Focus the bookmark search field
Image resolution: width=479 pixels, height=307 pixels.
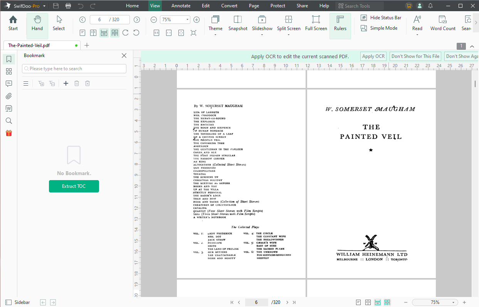pos(74,69)
